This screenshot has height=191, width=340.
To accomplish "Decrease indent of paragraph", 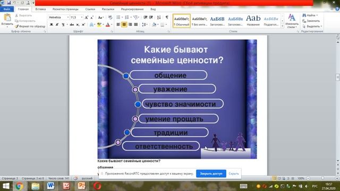I will click(145, 18).
